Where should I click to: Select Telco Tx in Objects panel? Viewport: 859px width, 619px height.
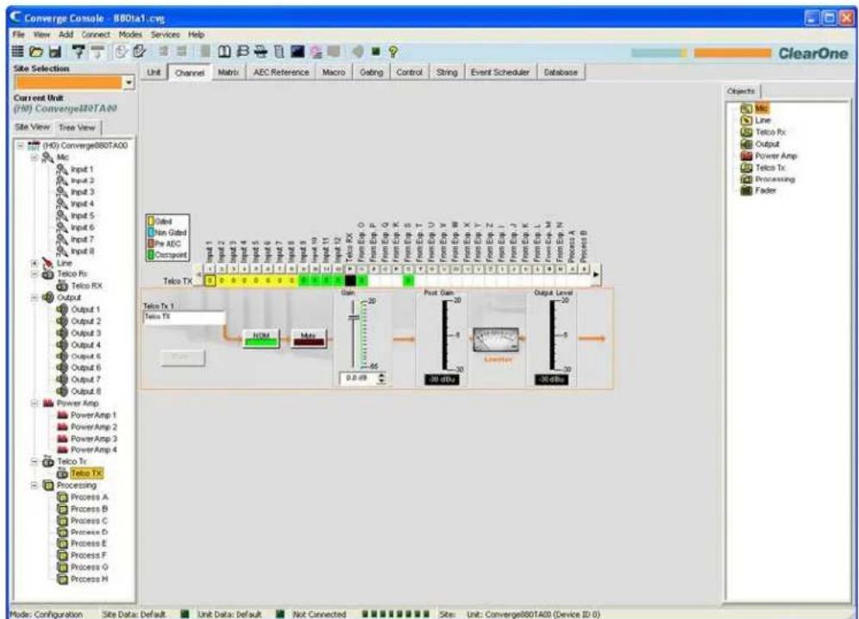coord(762,167)
